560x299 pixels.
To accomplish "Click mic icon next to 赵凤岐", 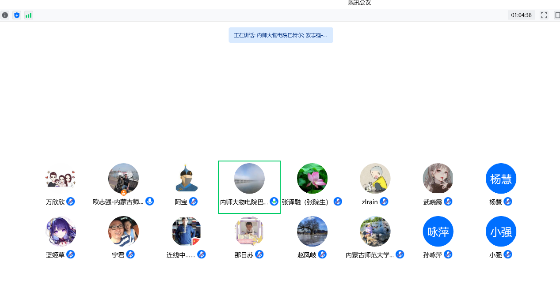I will tap(322, 254).
